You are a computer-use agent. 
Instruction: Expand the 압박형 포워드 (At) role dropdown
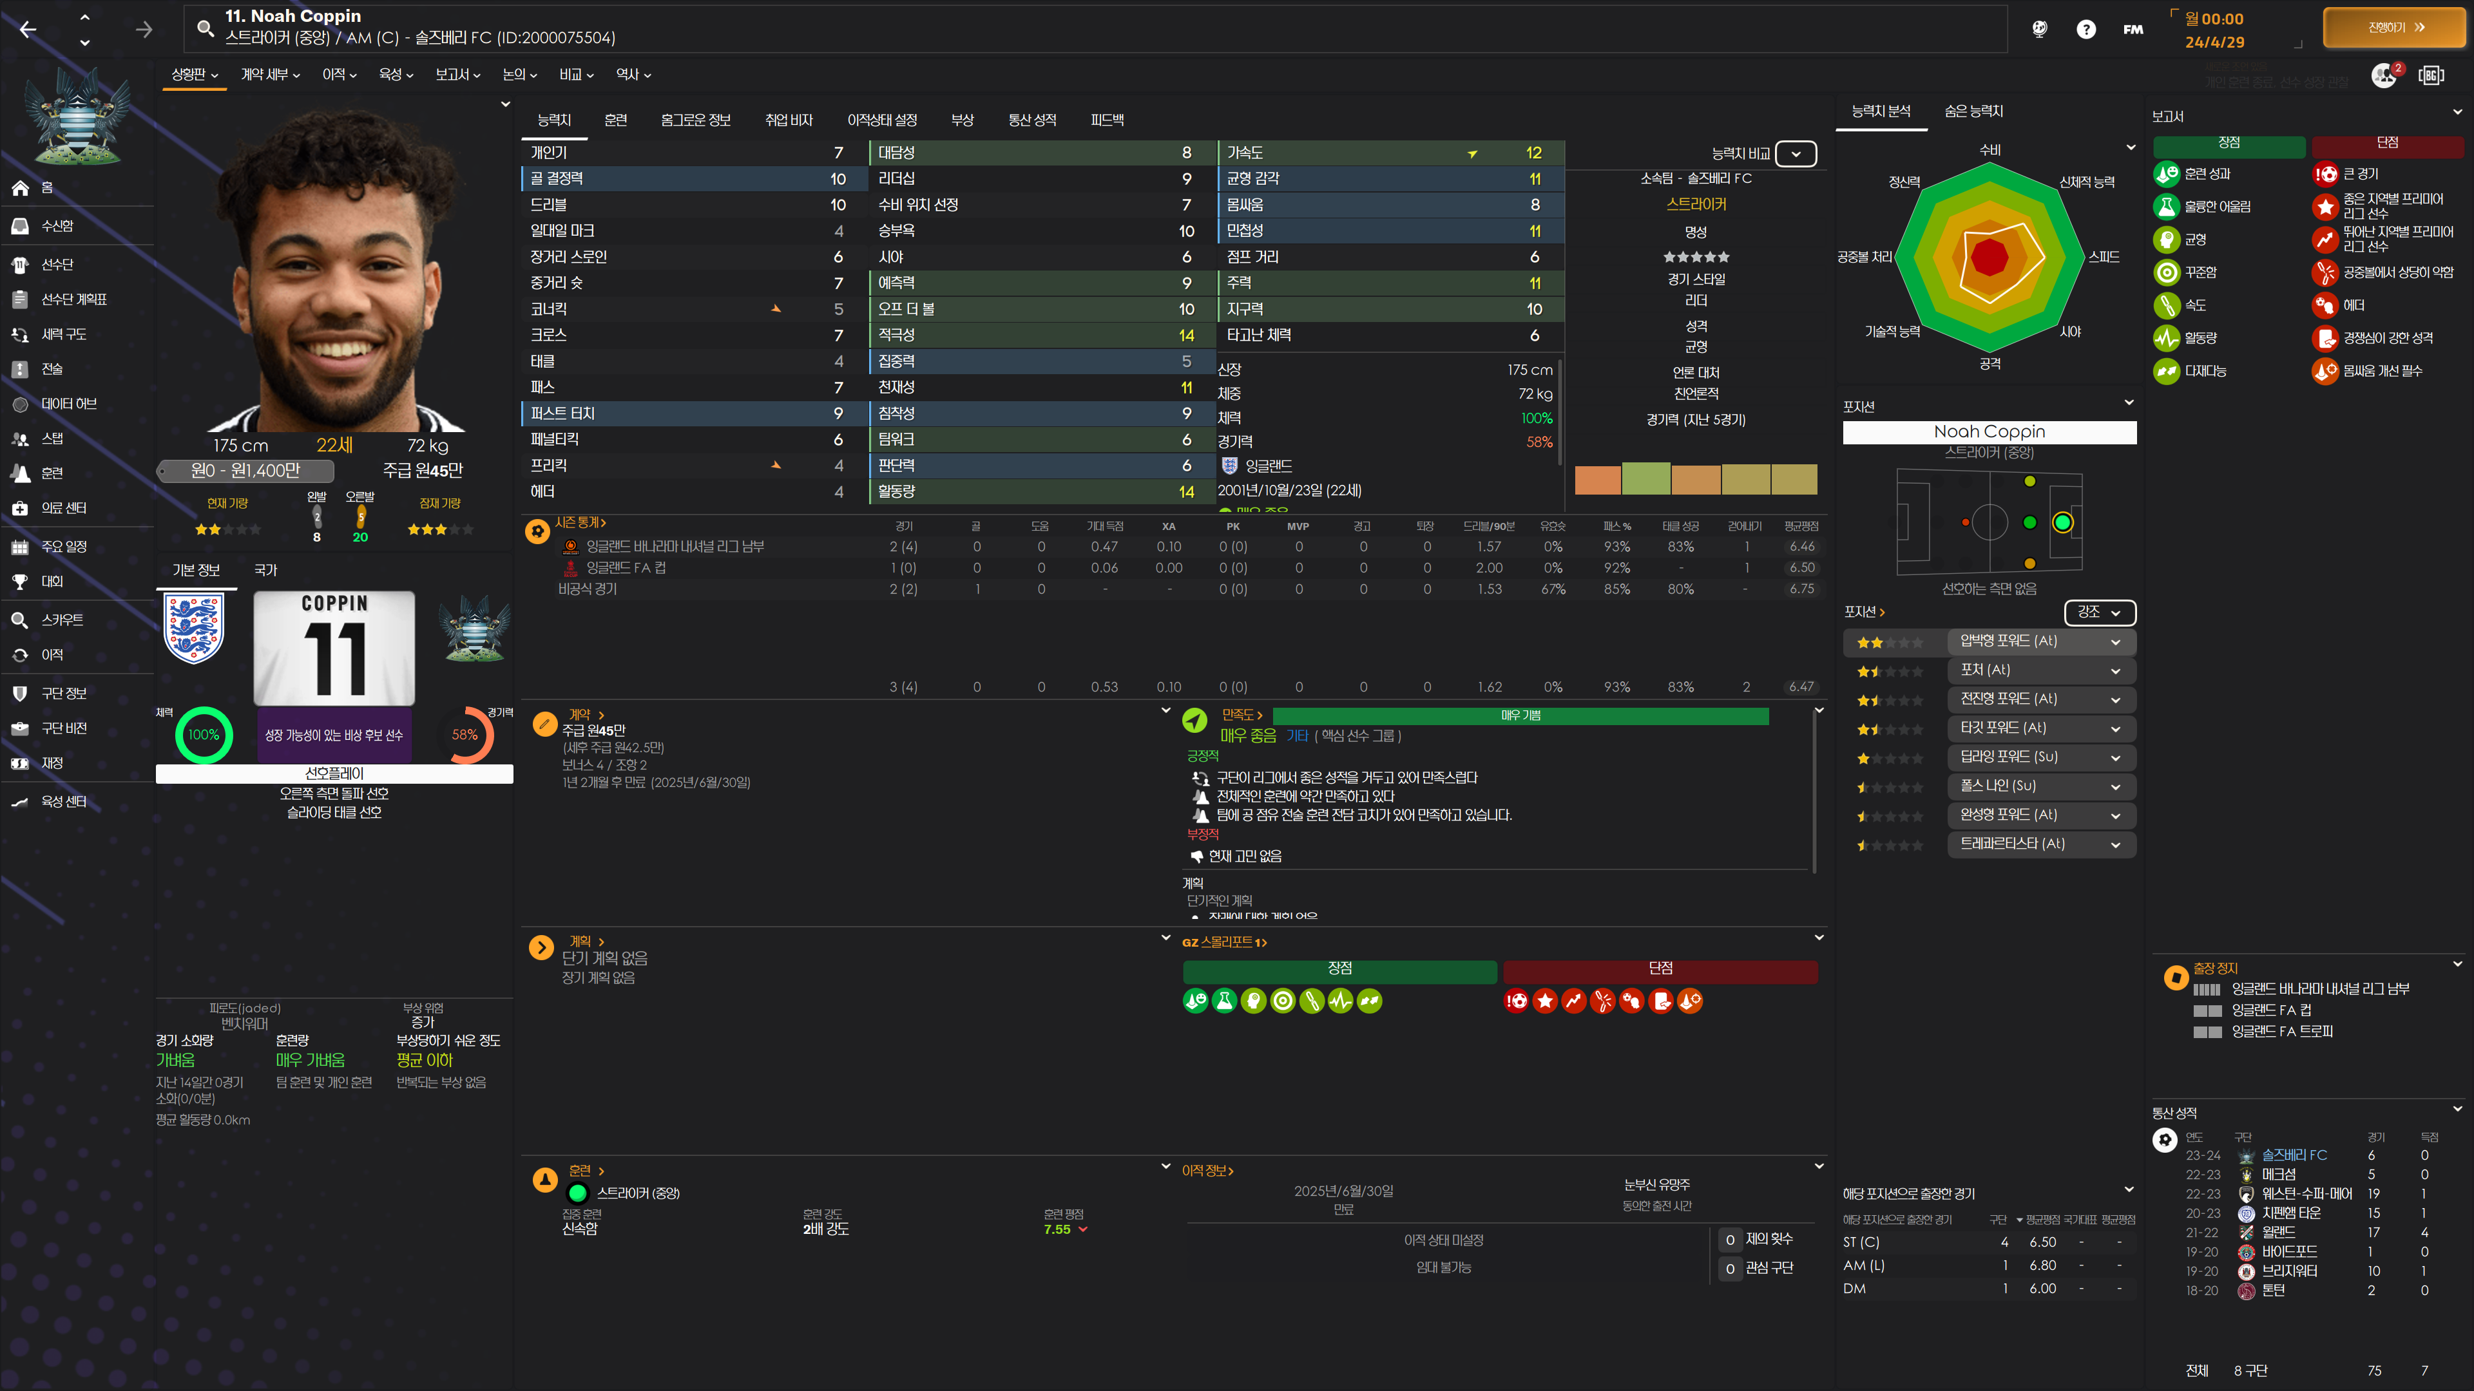point(2114,641)
